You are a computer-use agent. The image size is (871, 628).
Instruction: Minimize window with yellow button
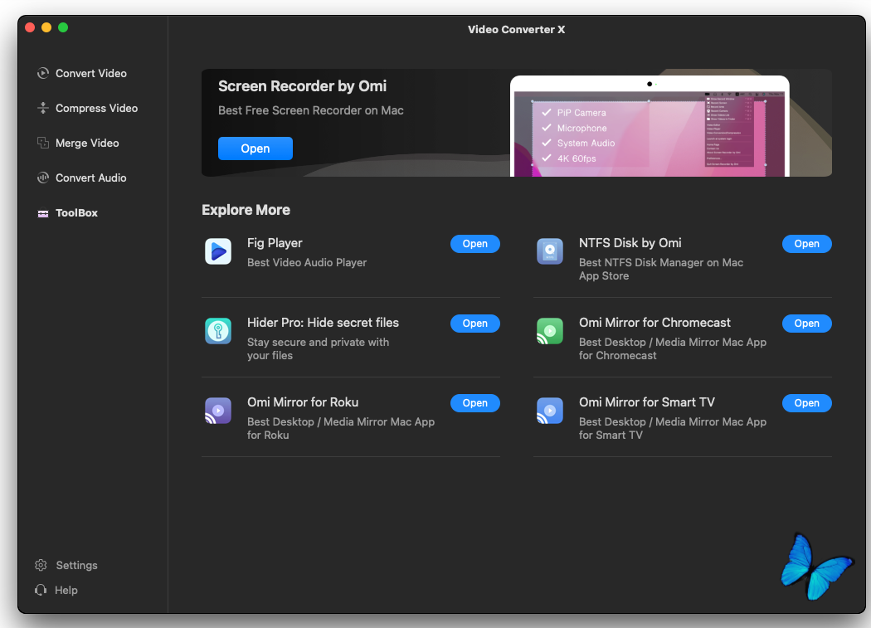46,27
